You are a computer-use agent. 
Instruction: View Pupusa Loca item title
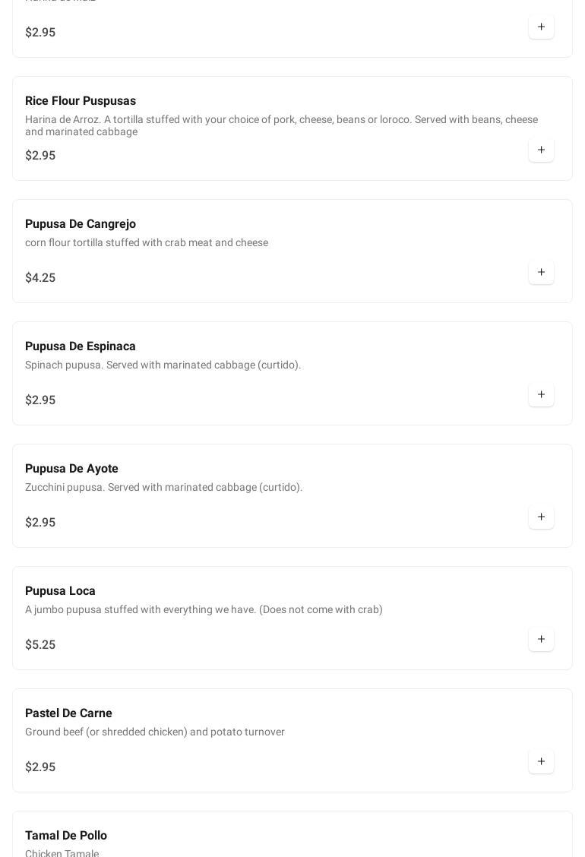60,591
